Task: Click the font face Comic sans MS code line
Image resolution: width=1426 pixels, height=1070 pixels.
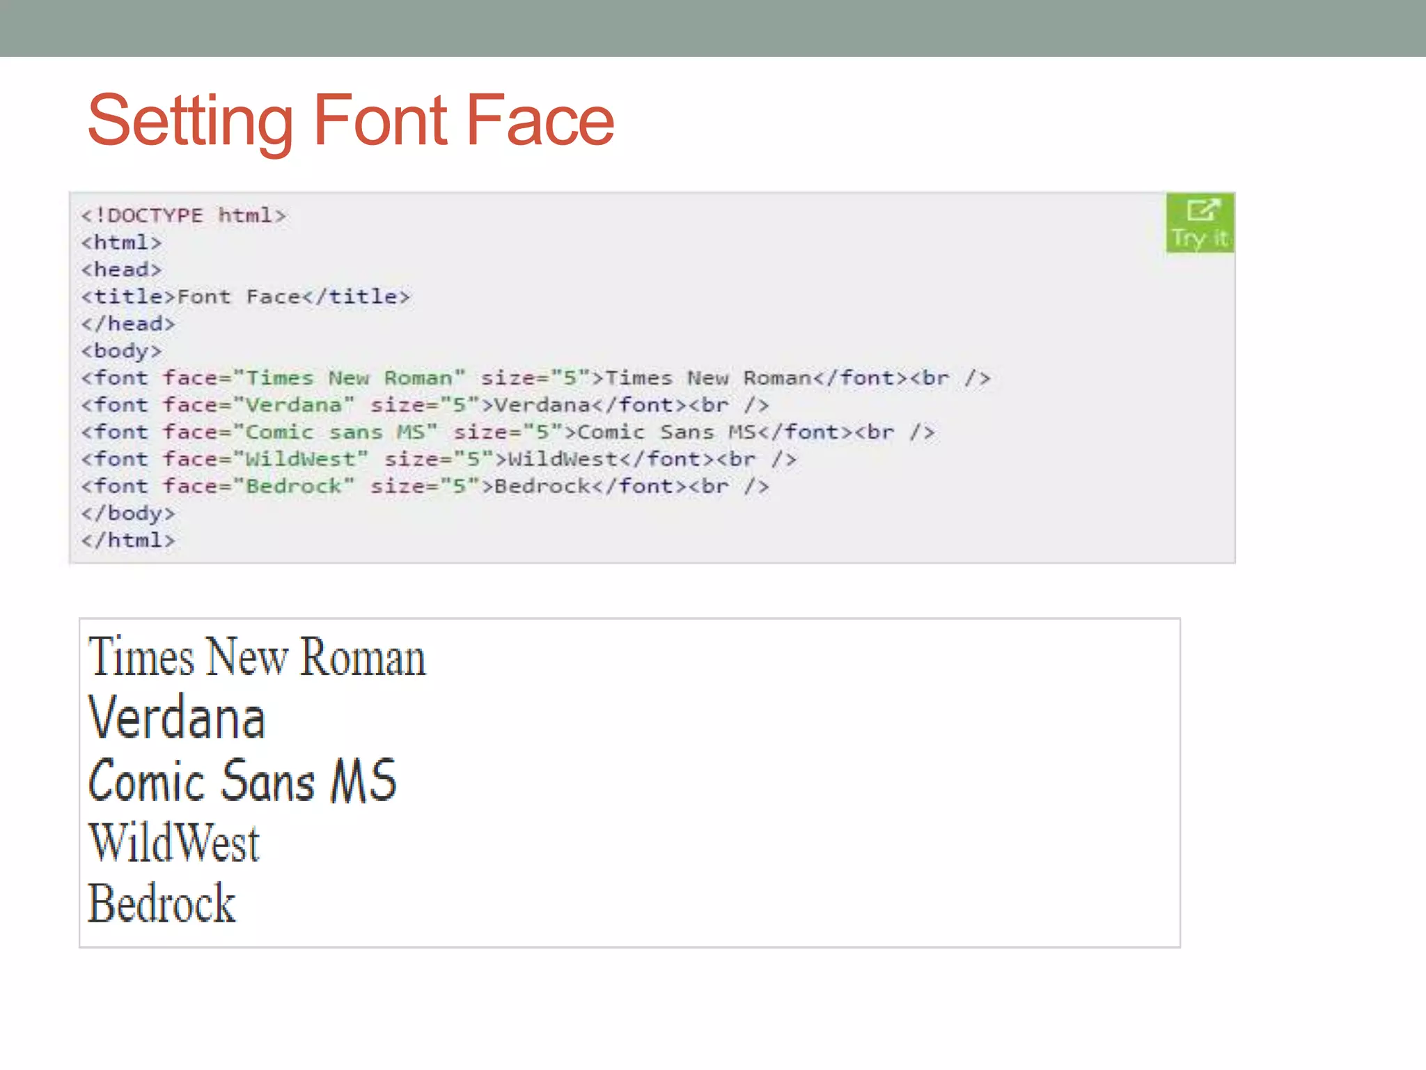Action: (x=508, y=433)
